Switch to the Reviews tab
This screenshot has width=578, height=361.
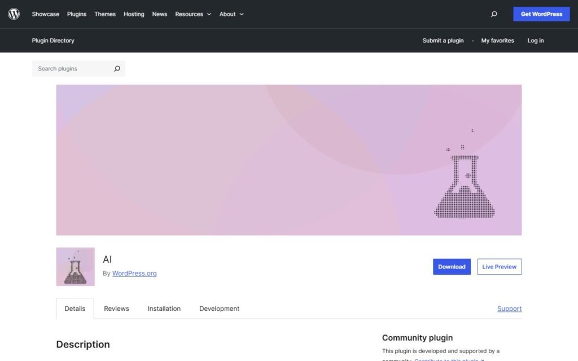tap(116, 309)
